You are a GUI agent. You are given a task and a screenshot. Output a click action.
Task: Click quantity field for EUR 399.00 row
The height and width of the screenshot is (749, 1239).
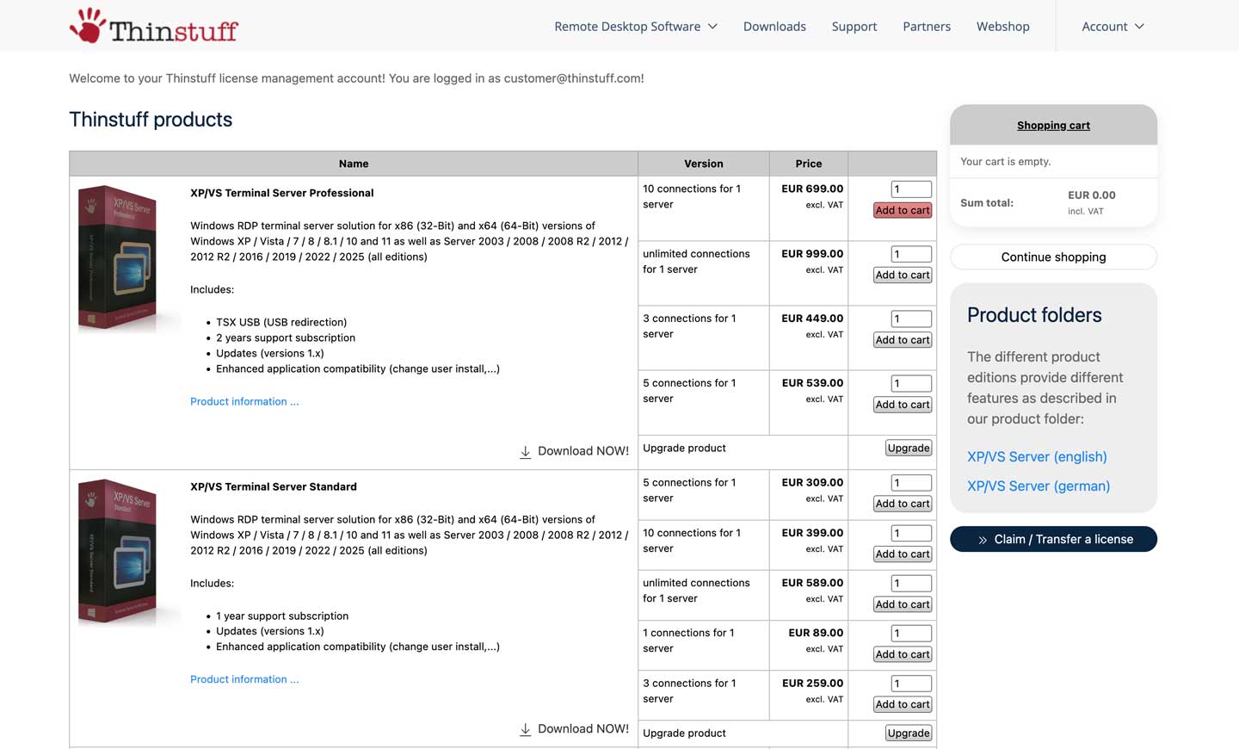(x=911, y=533)
